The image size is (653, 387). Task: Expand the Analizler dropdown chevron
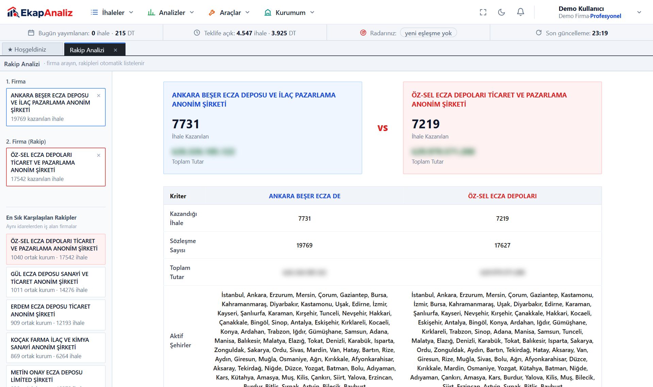[x=192, y=13]
